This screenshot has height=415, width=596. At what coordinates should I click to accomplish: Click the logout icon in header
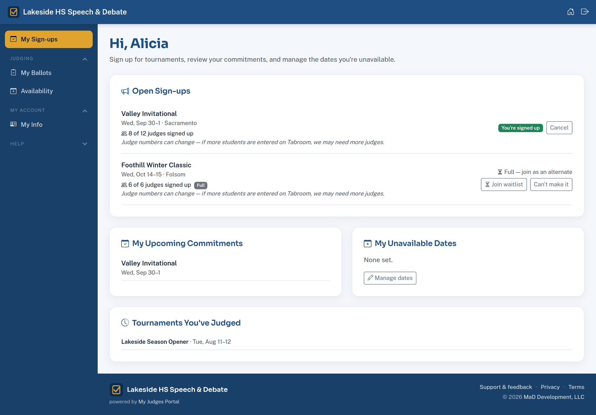pyautogui.click(x=585, y=12)
